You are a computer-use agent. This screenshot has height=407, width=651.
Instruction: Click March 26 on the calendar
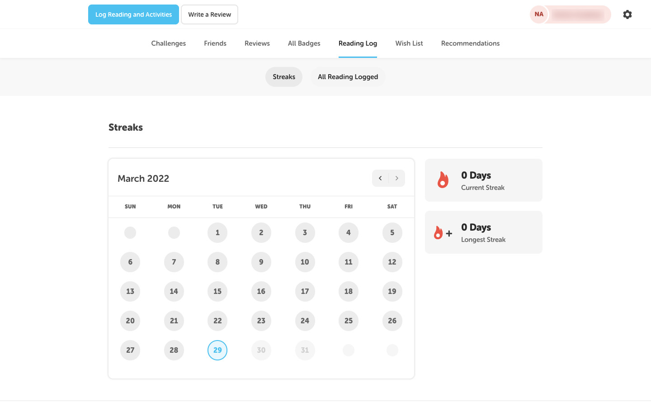pyautogui.click(x=392, y=321)
